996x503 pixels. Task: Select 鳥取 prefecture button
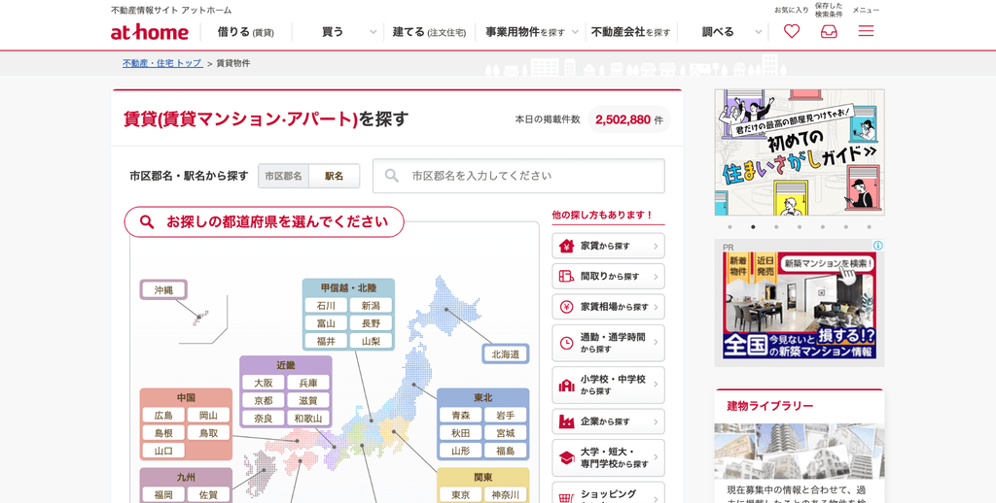pos(208,433)
